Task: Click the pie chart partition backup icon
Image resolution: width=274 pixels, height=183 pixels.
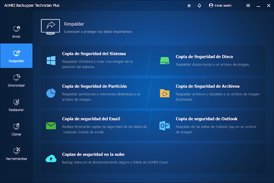Action: pyautogui.click(x=51, y=93)
